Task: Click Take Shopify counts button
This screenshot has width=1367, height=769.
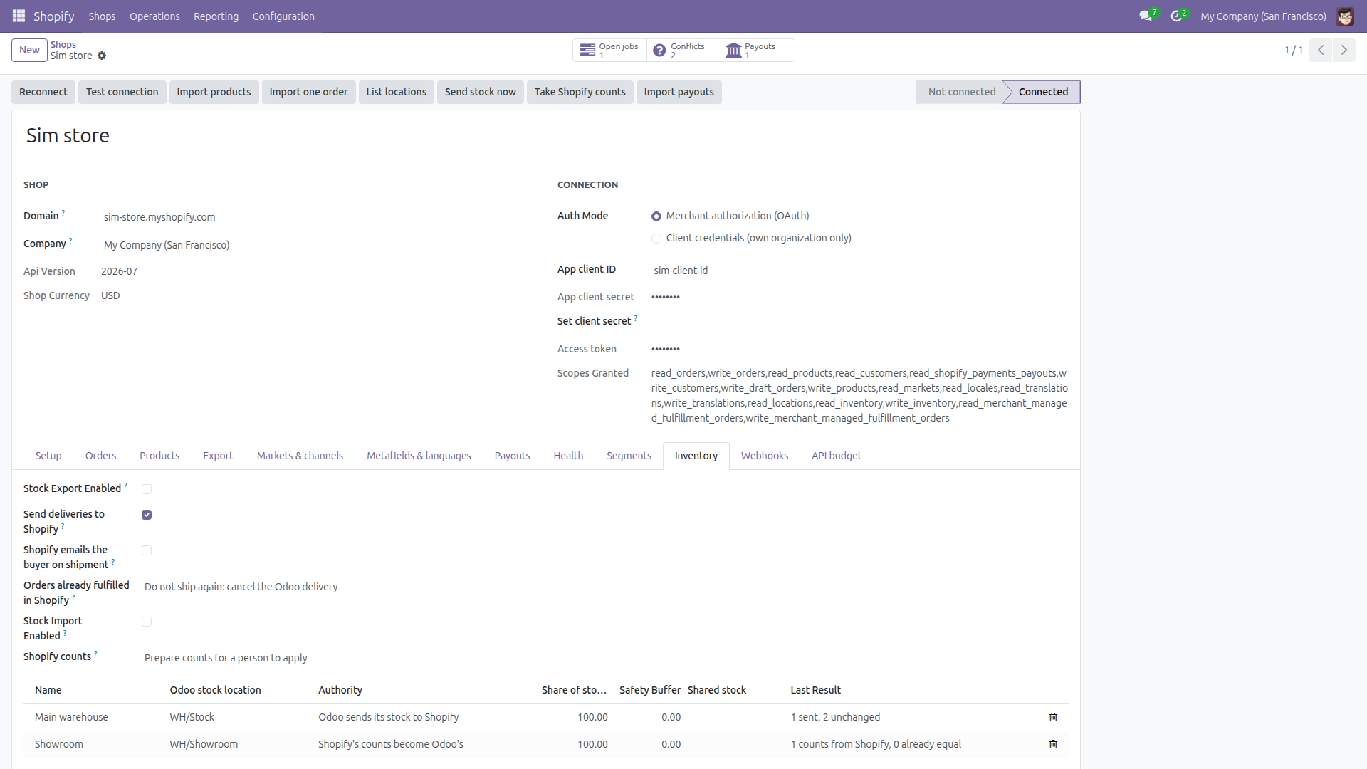Action: point(580,92)
